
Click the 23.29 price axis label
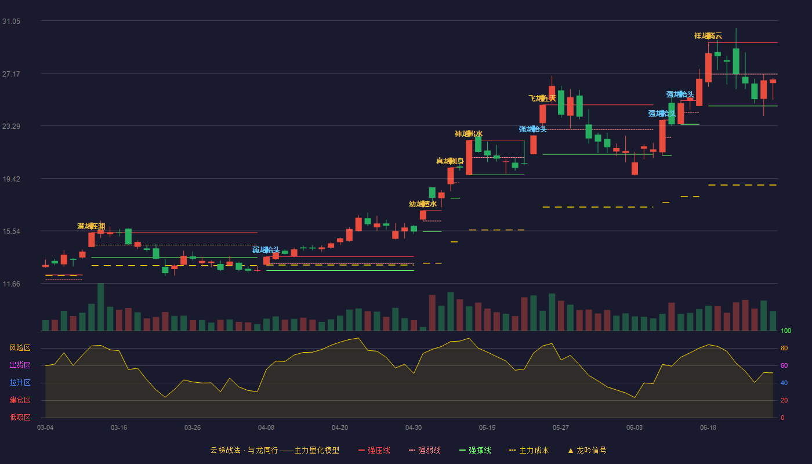pos(11,126)
